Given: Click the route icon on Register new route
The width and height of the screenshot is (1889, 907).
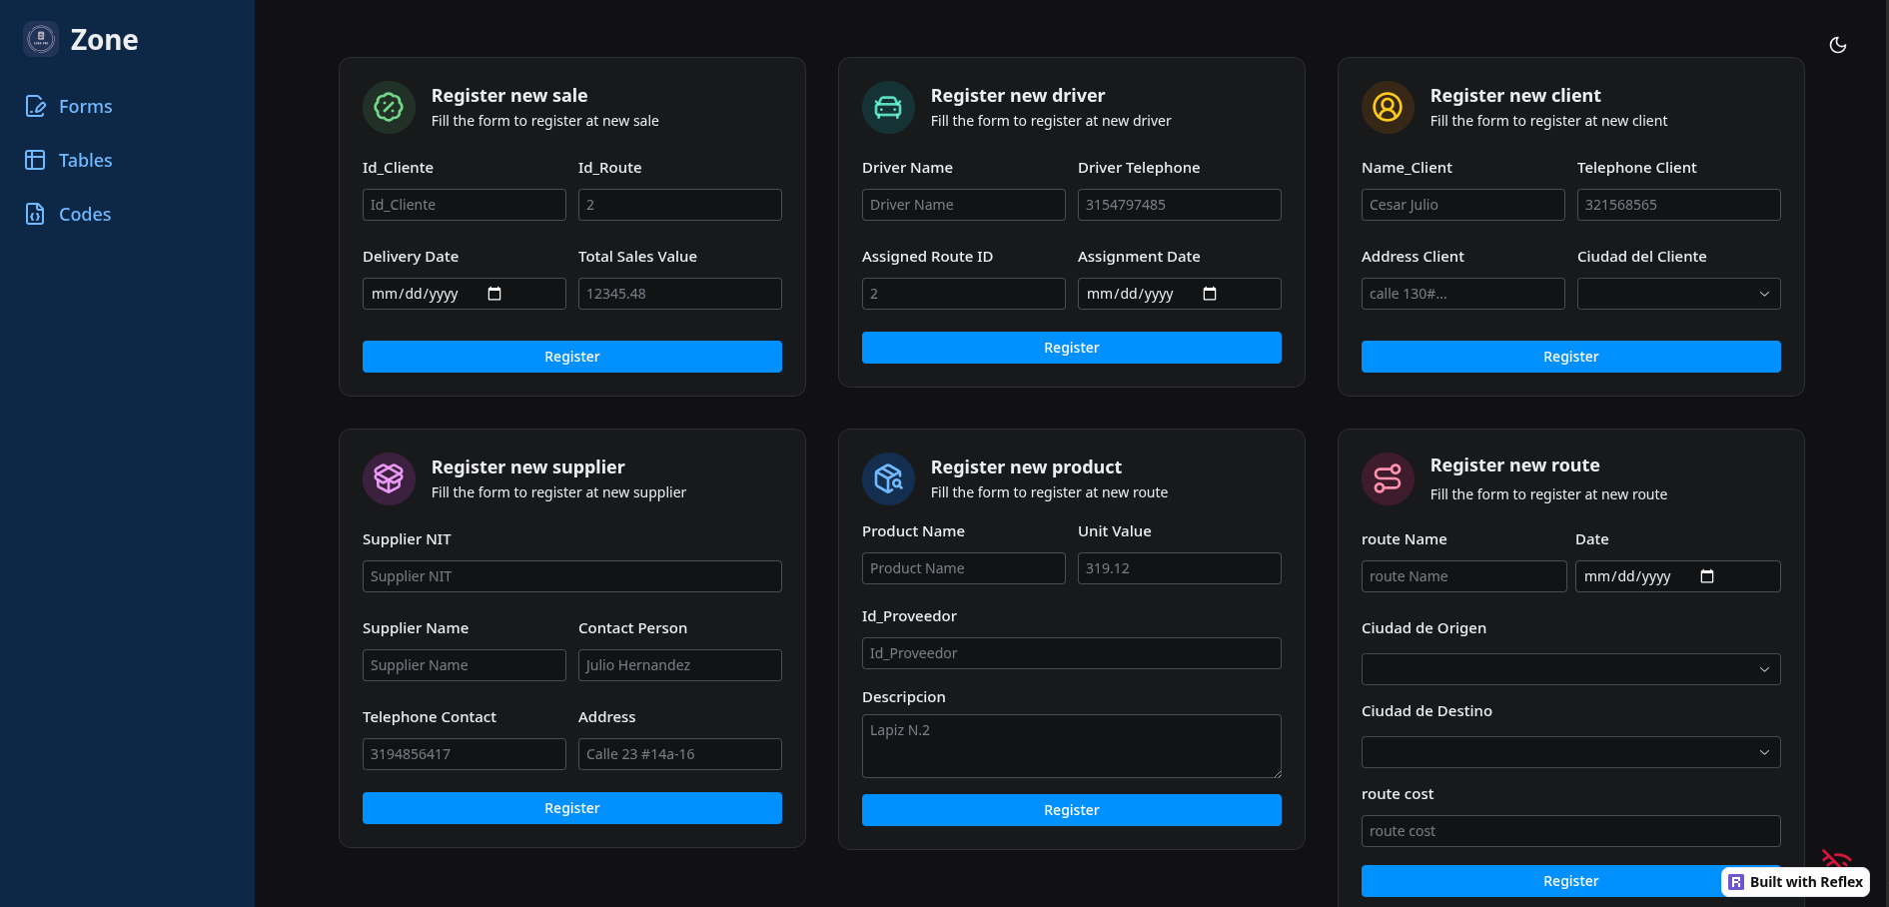Looking at the screenshot, I should coord(1388,478).
